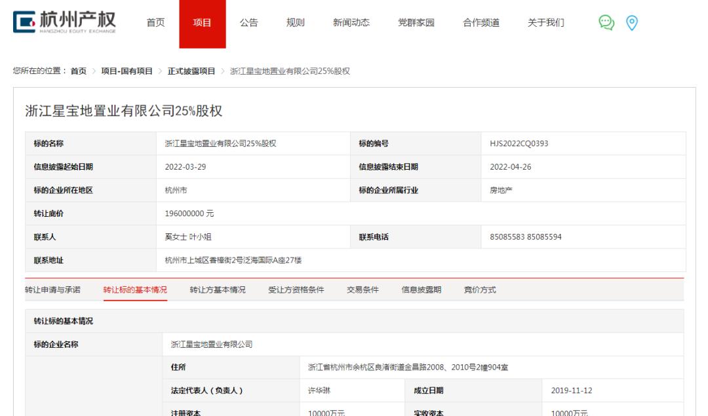Open the 合作频道 nav menu item

coord(481,22)
